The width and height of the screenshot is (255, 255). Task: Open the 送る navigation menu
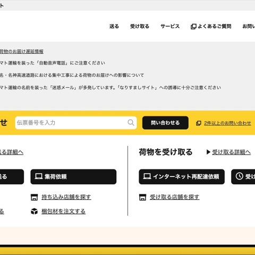tap(114, 27)
